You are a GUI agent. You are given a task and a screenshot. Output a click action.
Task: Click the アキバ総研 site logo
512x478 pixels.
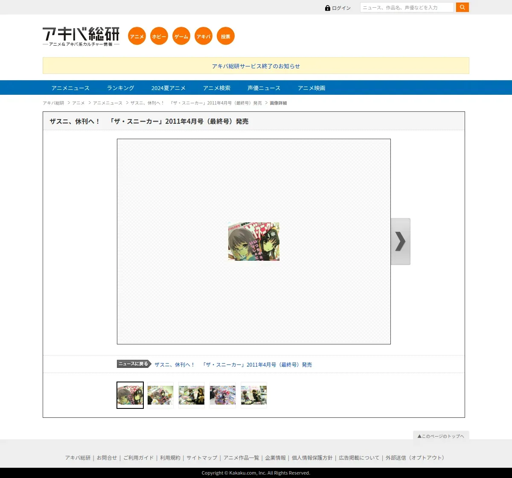point(81,37)
